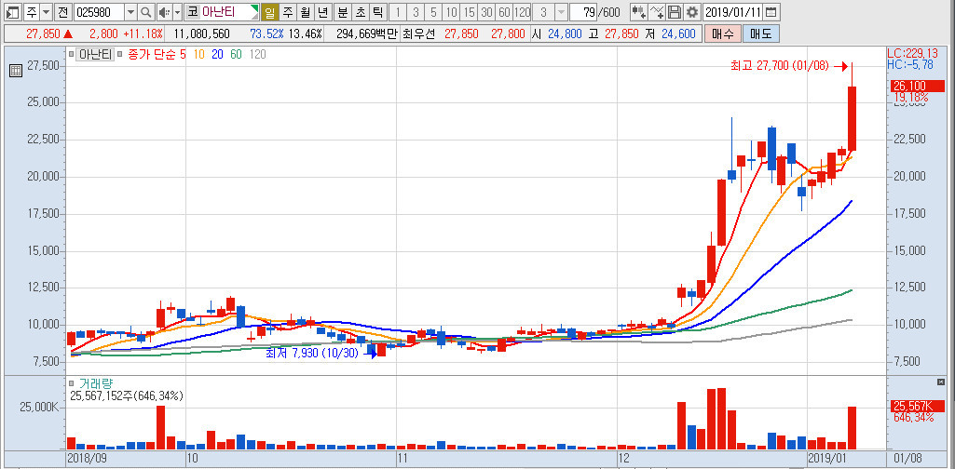This screenshot has height=469, width=955.
Task: Click the 294,669백만 trading value text
Action: click(367, 33)
